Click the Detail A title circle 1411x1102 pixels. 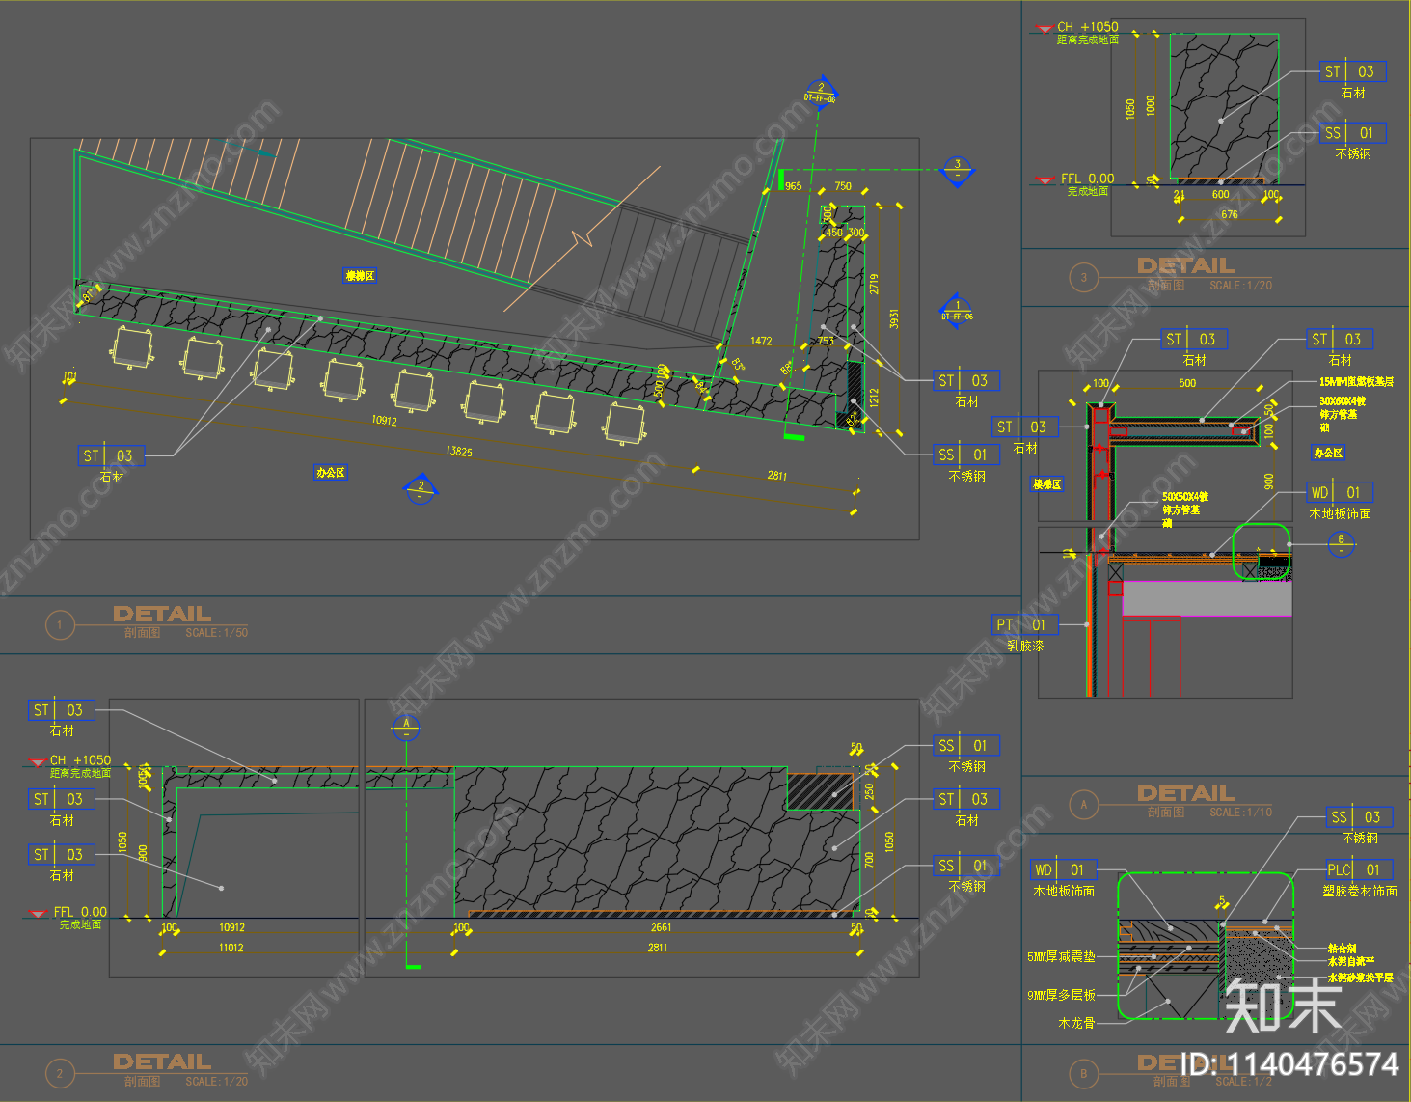[x=1084, y=804]
